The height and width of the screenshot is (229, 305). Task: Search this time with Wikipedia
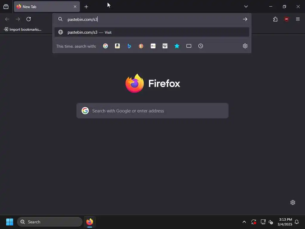165,46
